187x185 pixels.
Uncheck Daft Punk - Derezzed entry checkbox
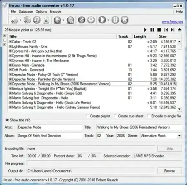coord(10,70)
